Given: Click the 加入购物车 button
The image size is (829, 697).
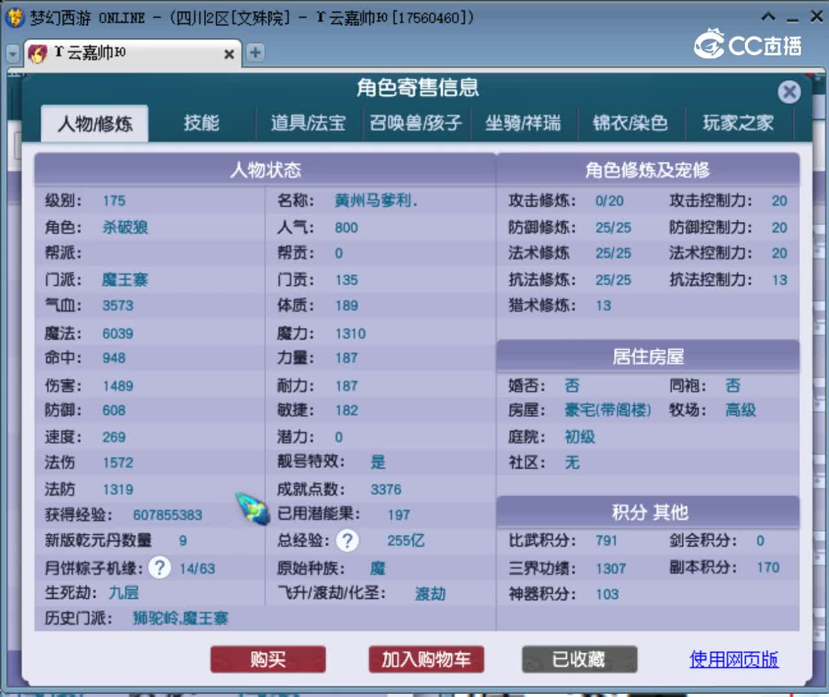Looking at the screenshot, I should [426, 659].
